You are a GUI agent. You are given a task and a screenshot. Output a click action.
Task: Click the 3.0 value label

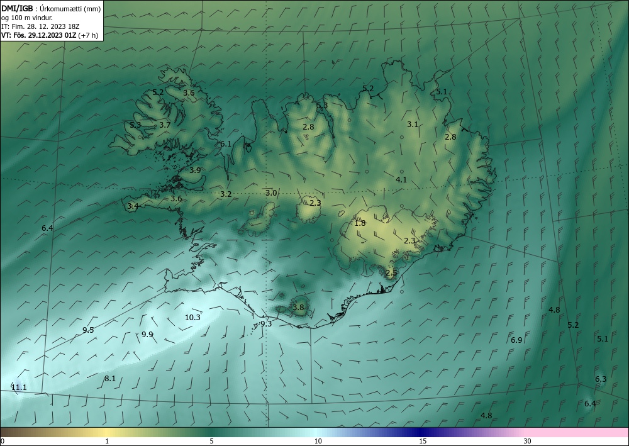pyautogui.click(x=270, y=193)
